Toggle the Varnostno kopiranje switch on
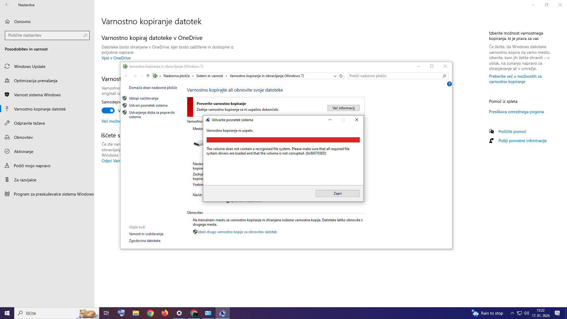The image size is (567, 319). (x=109, y=111)
